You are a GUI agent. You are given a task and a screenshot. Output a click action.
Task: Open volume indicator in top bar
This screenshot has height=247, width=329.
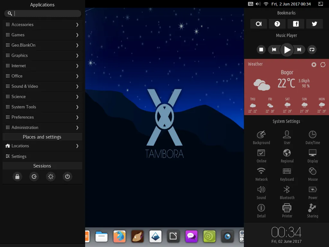coord(258,4)
